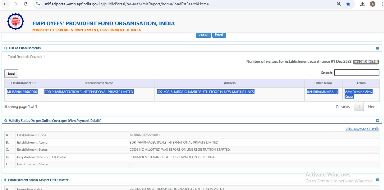Click the Establishment Code row label
This screenshot has width=384, height=190.
click(x=32, y=135)
